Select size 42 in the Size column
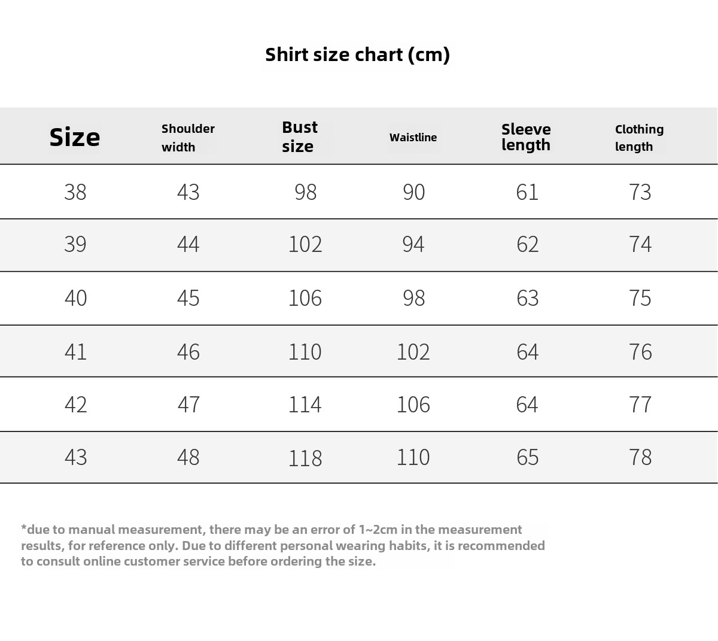The image size is (718, 641). click(75, 405)
